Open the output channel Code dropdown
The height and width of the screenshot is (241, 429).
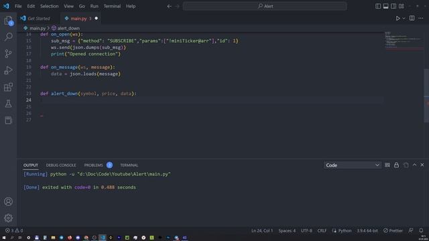click(x=353, y=165)
